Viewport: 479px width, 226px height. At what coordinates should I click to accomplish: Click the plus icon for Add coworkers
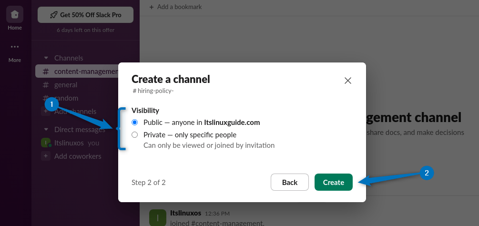(46, 156)
